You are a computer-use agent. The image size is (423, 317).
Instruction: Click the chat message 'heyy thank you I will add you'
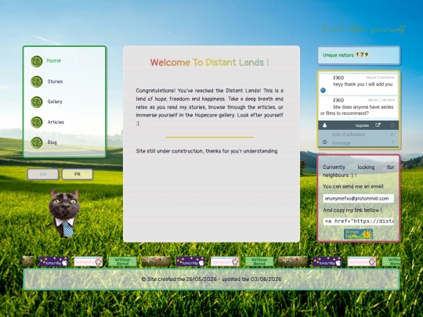click(363, 85)
